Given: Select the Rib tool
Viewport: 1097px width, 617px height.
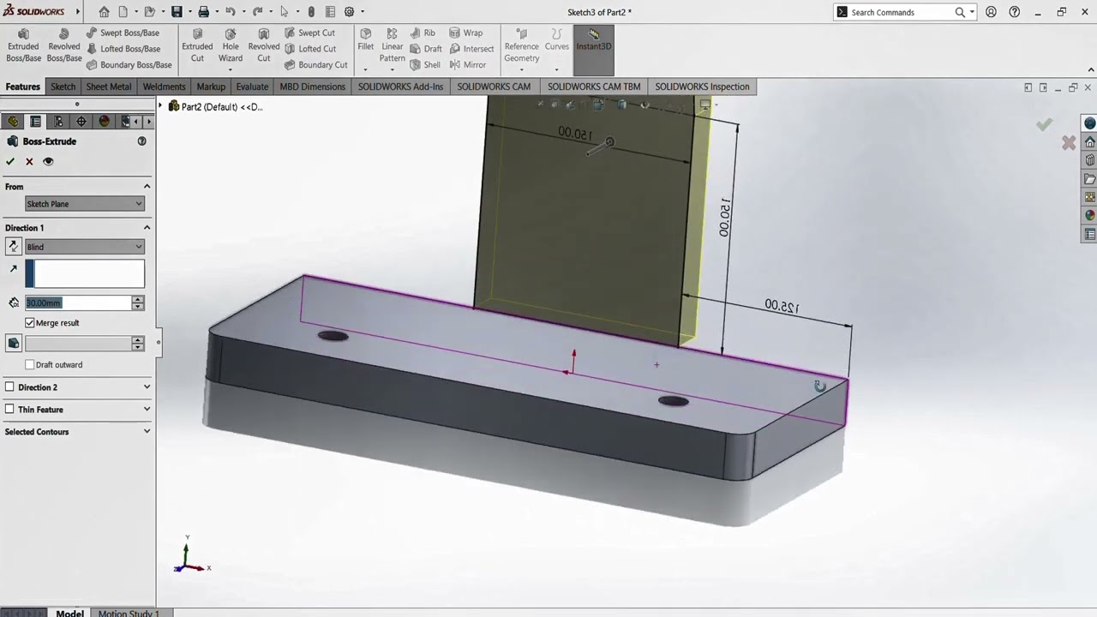Looking at the screenshot, I should pyautogui.click(x=423, y=33).
